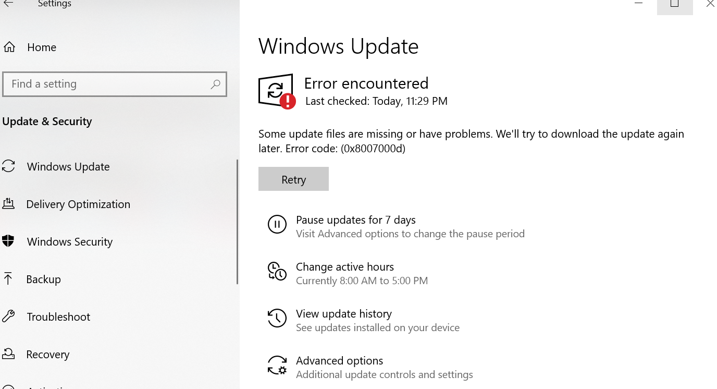Image resolution: width=717 pixels, height=389 pixels.
Task: Navigate to the Home settings page
Action: [41, 47]
